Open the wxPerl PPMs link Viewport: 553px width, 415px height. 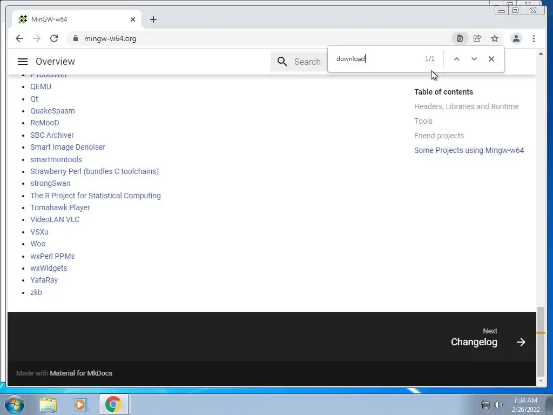52,256
